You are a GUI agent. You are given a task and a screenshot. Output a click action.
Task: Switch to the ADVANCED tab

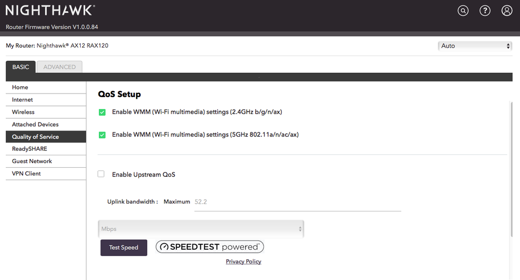coord(59,67)
